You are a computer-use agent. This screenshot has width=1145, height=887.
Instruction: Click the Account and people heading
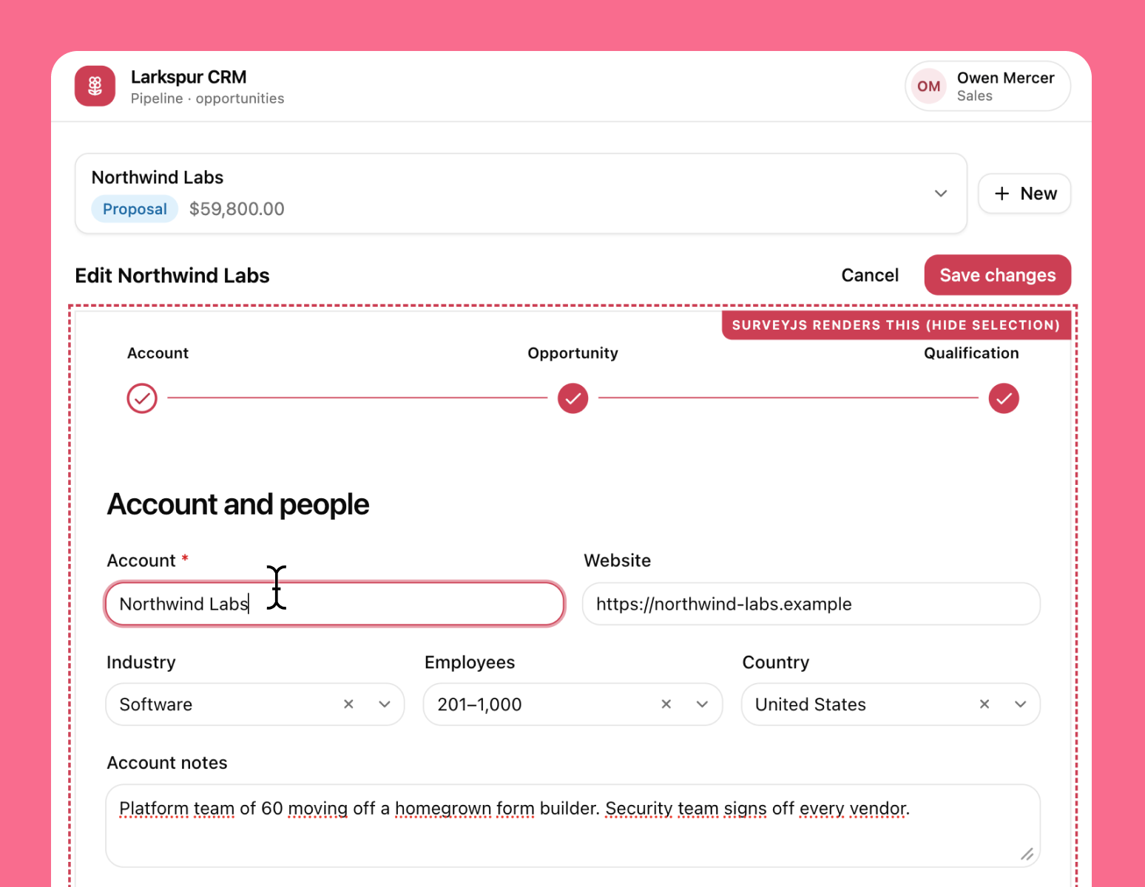[238, 504]
